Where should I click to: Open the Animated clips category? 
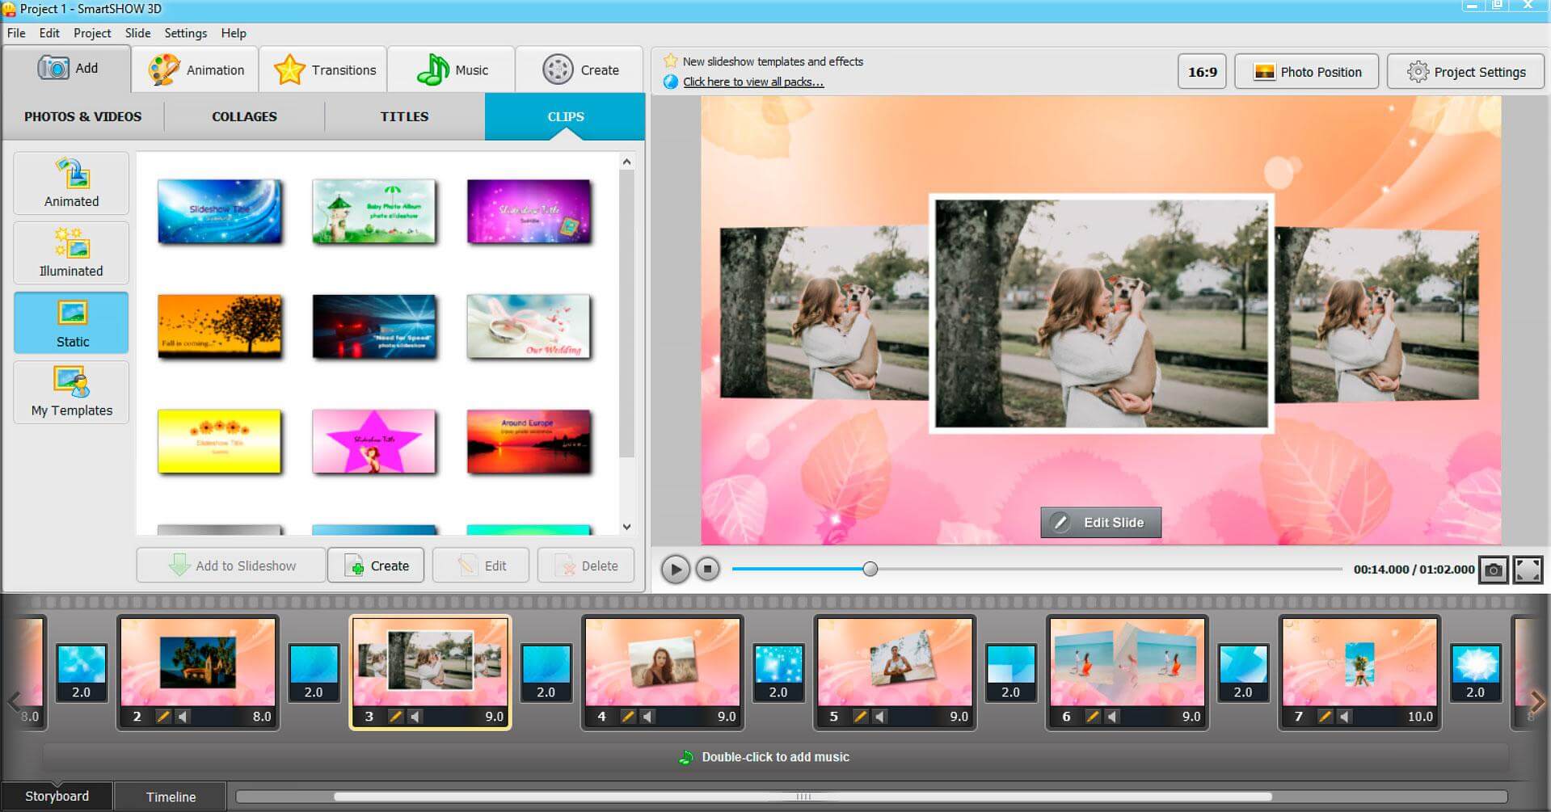[71, 183]
